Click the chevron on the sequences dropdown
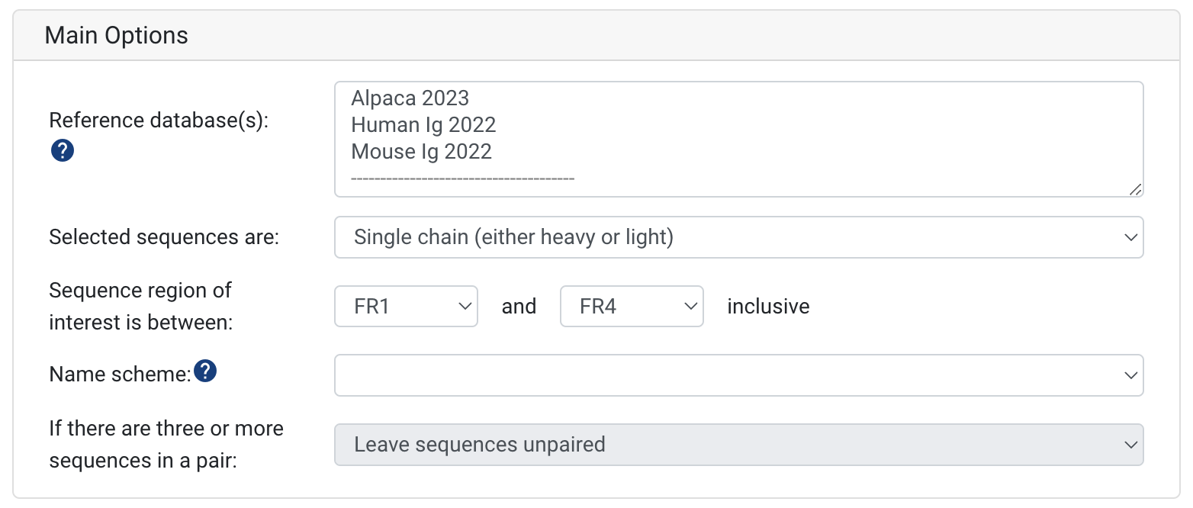Image resolution: width=1193 pixels, height=508 pixels. [1130, 237]
